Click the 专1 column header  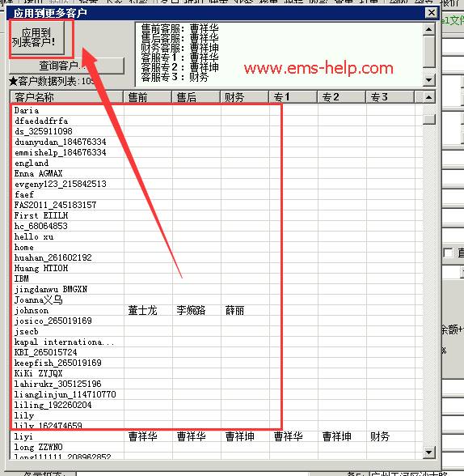[x=293, y=97]
